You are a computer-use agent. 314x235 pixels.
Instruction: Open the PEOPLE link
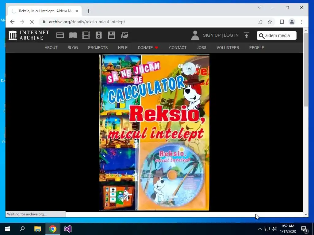point(257,47)
